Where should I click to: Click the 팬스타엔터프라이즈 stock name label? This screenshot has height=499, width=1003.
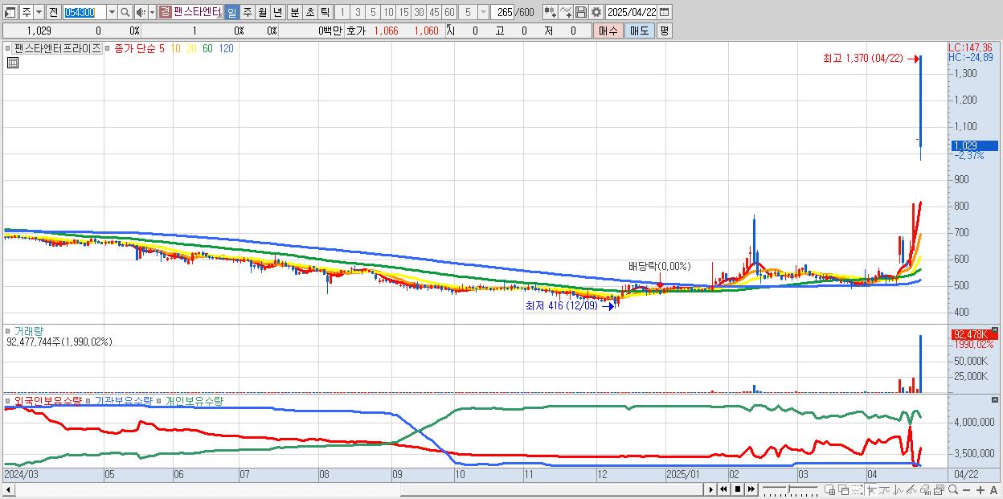pos(57,48)
